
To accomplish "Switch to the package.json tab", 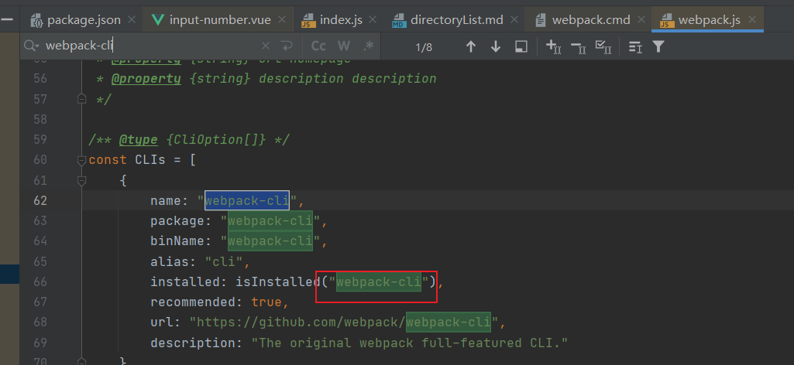I will click(x=84, y=20).
